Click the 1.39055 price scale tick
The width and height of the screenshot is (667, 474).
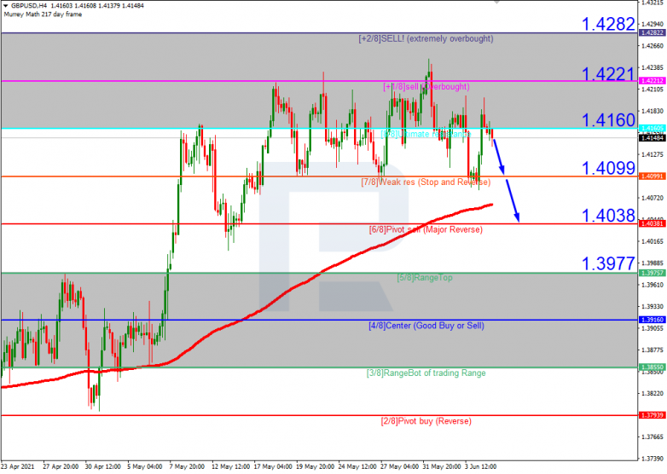pyautogui.click(x=653, y=328)
